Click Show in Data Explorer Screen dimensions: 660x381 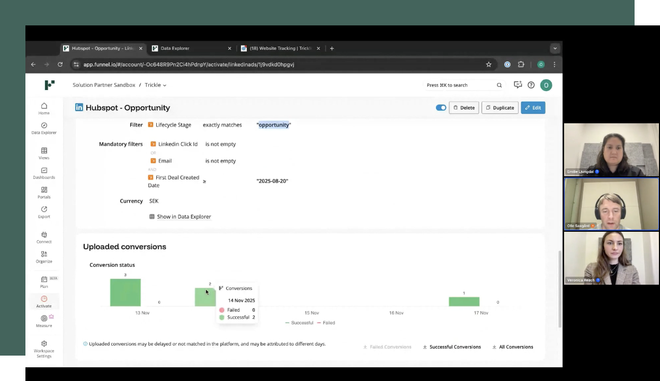(x=184, y=216)
